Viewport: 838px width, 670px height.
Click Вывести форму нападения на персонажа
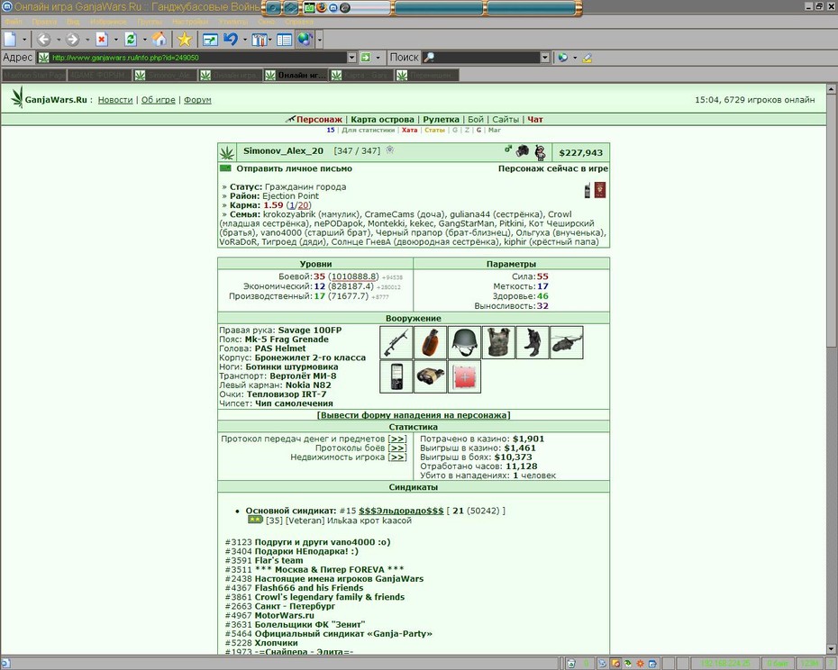coord(413,415)
